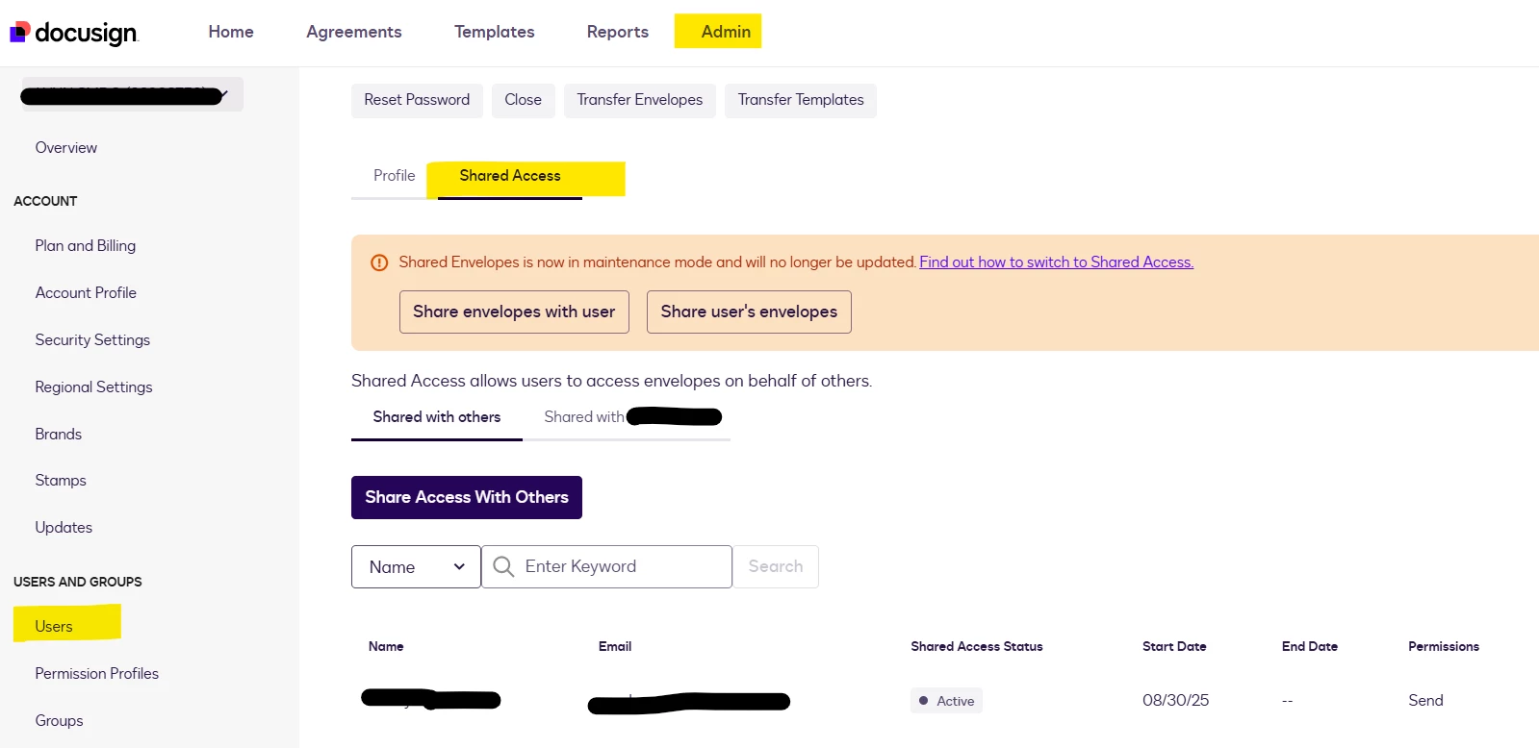The width and height of the screenshot is (1539, 748).
Task: Click the Name column header
Action: coord(386,647)
